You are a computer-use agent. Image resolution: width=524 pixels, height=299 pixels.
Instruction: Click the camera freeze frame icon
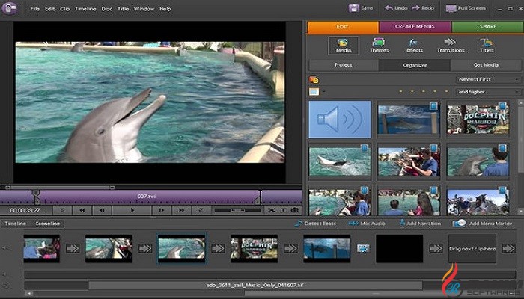295,210
